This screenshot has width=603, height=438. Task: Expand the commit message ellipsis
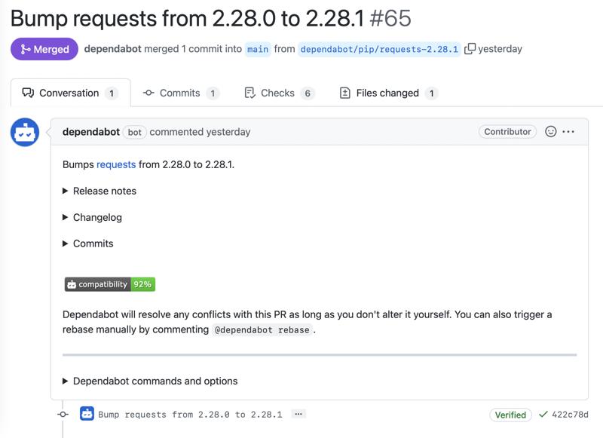[298, 414]
